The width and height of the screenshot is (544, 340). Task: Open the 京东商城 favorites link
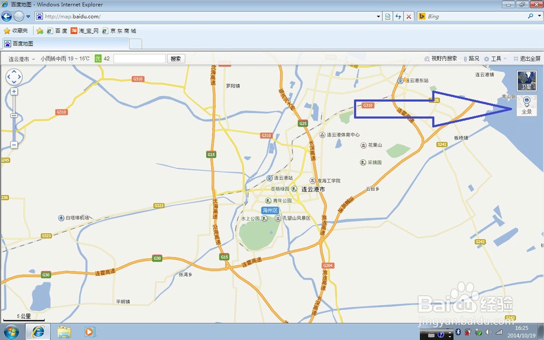pos(119,31)
